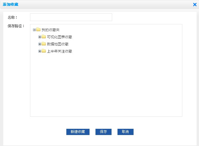
Task: Expand the 数据地图收藏 folder node
Action: 40,44
